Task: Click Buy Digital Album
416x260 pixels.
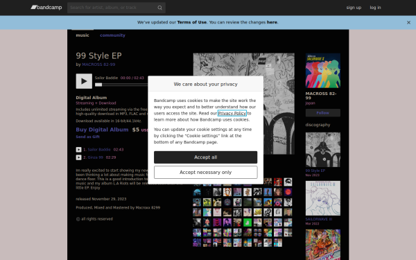Action: 102,130
